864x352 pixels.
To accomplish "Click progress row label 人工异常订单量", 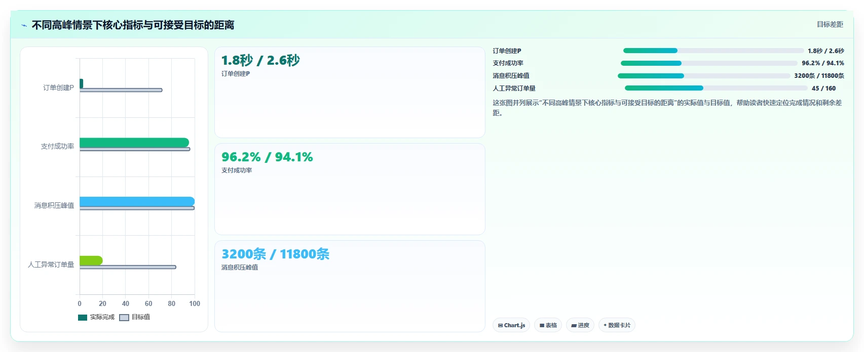I will coord(514,89).
